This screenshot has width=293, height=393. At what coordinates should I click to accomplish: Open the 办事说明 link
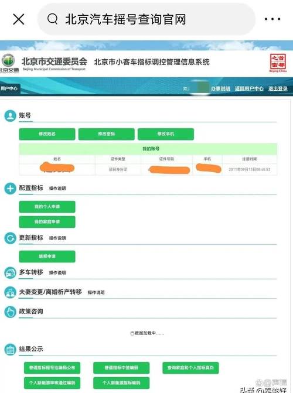[220, 88]
